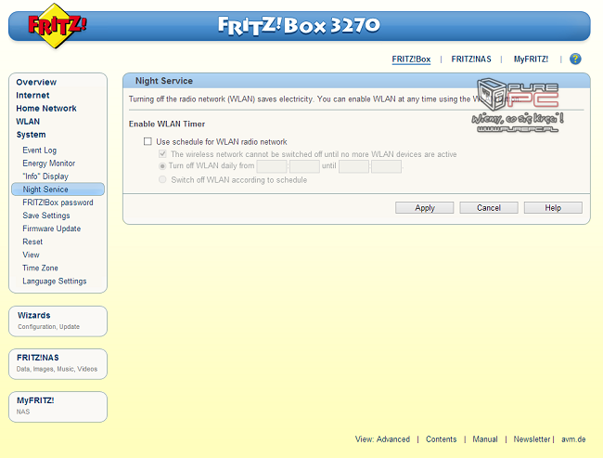
Task: Open Overview in sidebar menu
Action: [36, 82]
